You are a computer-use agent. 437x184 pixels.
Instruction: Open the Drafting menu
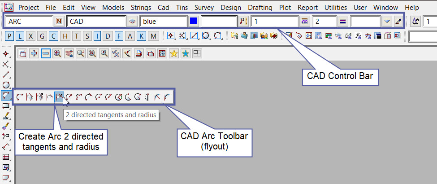[x=260, y=8]
